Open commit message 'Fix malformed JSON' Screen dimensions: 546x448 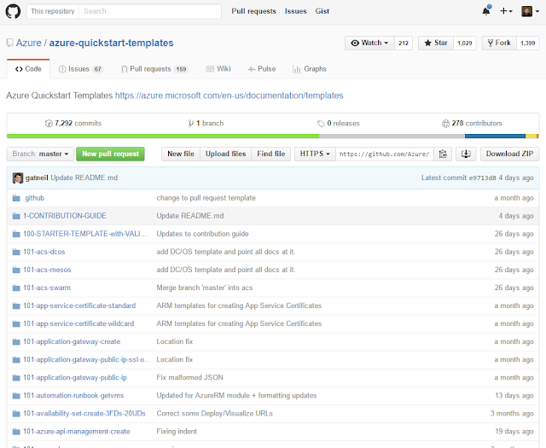(x=189, y=378)
